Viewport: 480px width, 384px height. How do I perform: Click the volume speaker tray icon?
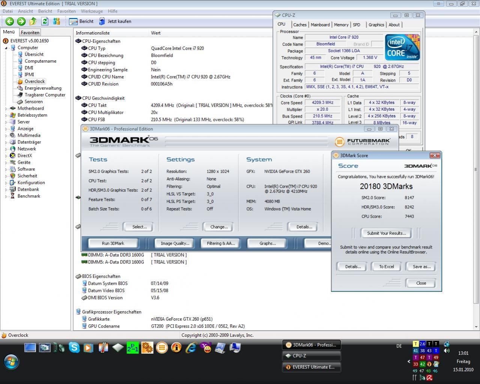(x=447, y=351)
